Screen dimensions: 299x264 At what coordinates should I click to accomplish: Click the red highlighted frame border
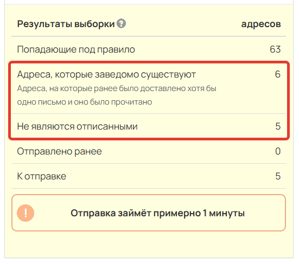coord(149,62)
